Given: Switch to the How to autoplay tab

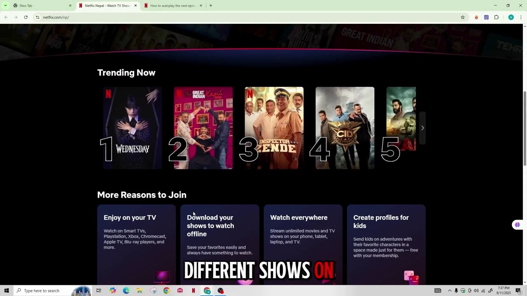Looking at the screenshot, I should (173, 5).
